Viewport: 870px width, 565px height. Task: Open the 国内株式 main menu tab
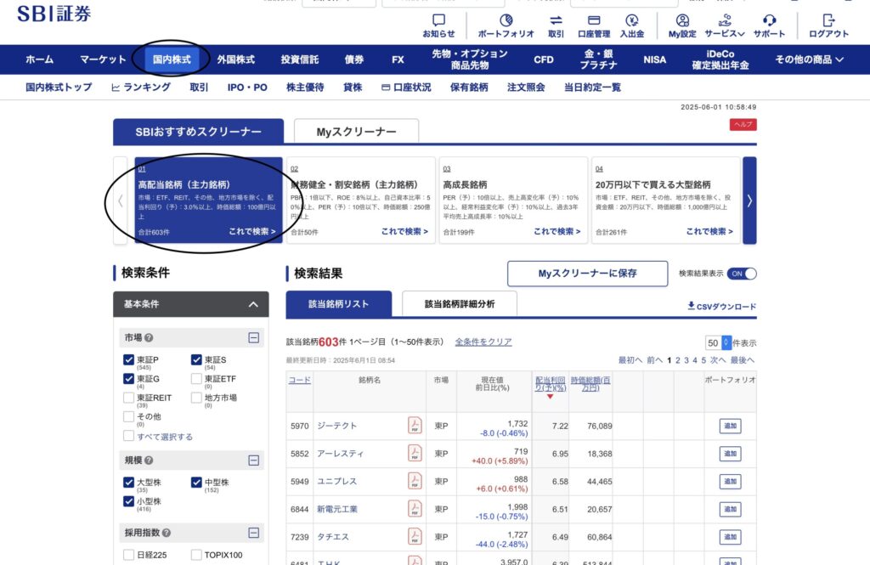[x=172, y=59]
